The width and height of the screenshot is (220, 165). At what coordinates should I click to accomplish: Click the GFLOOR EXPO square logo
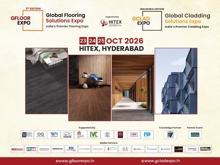coord(27,20)
